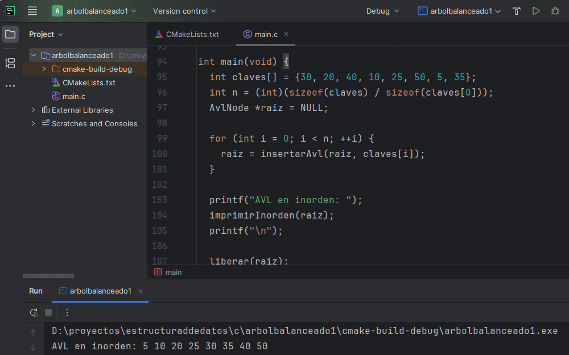Close the main.c editor tab
This screenshot has height=355, width=569.
pos(286,34)
